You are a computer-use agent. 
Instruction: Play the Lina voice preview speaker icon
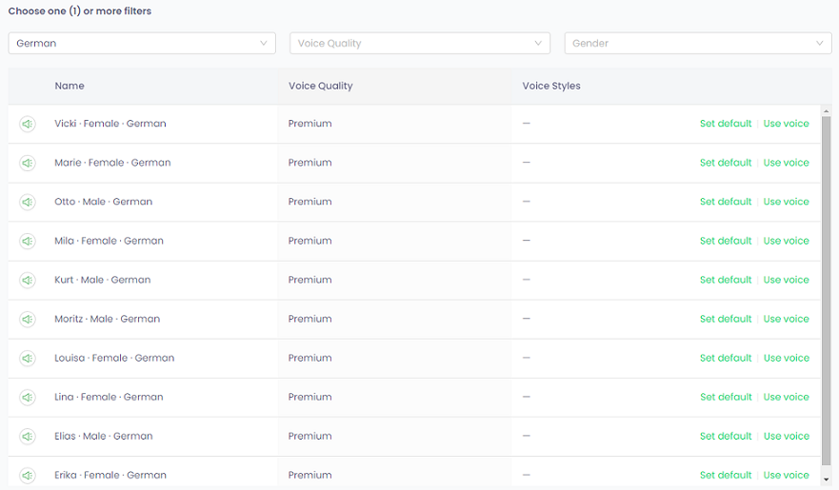(x=28, y=397)
